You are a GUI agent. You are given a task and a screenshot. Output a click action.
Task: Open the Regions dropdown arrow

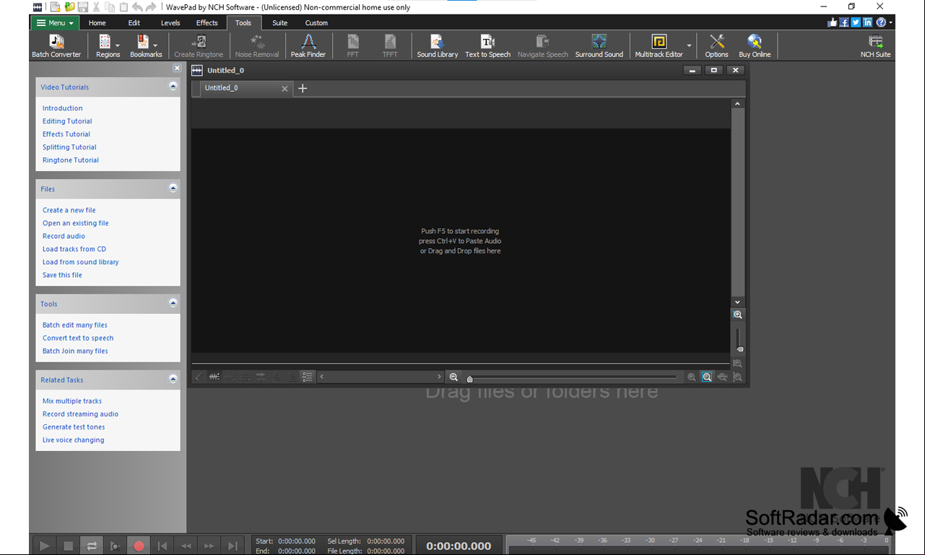(x=117, y=46)
